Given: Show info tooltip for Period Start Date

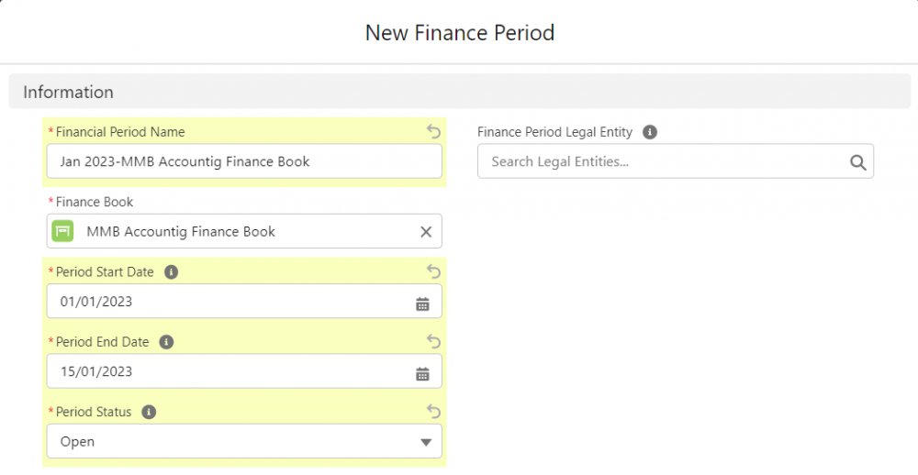Looking at the screenshot, I should 171,272.
